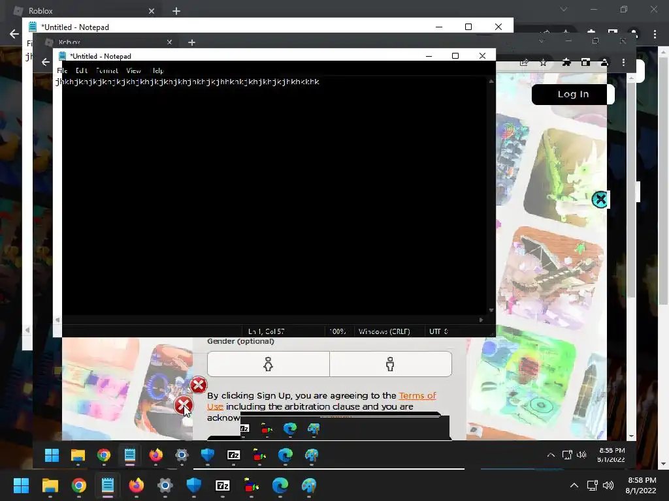Open a new tab in outer Chrome window
This screenshot has width=669, height=501.
[x=176, y=11]
